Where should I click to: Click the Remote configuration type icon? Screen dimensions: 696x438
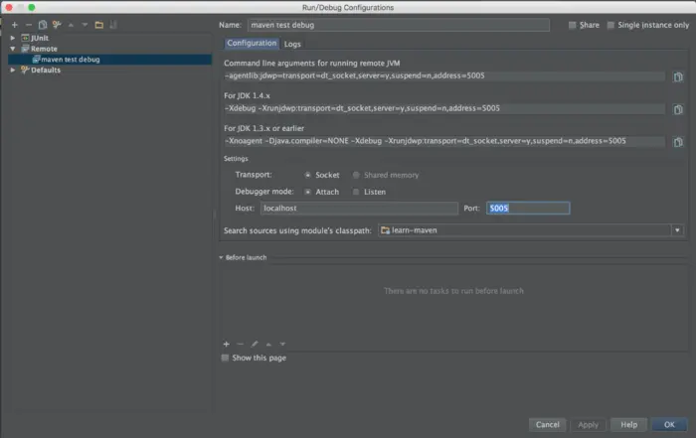coord(25,49)
